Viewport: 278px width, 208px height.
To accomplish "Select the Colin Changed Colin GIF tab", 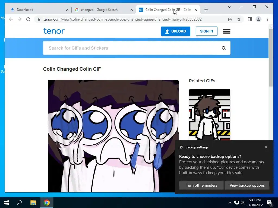I will tap(168, 10).
